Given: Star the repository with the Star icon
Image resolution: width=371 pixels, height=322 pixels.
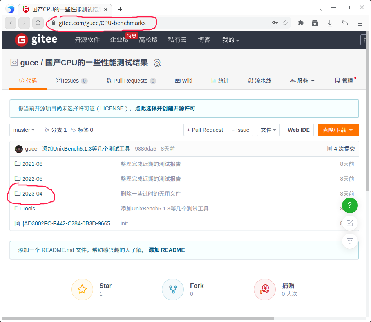Looking at the screenshot, I should point(82,290).
